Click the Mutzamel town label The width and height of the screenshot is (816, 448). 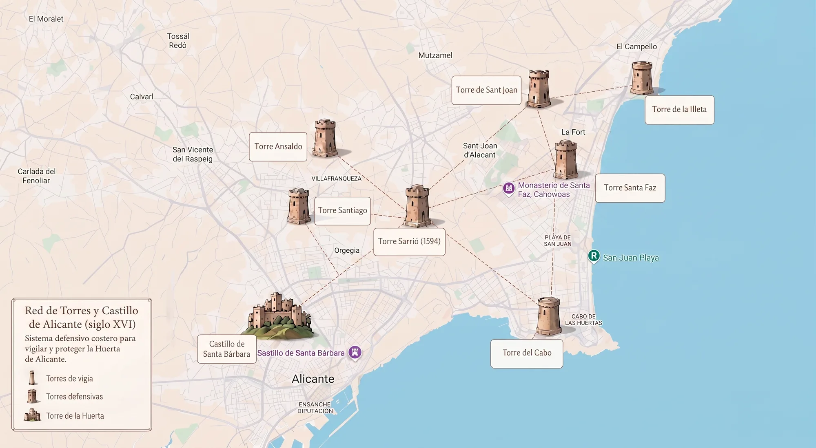(435, 55)
